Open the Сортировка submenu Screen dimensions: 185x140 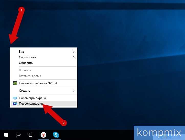[x=44, y=57]
